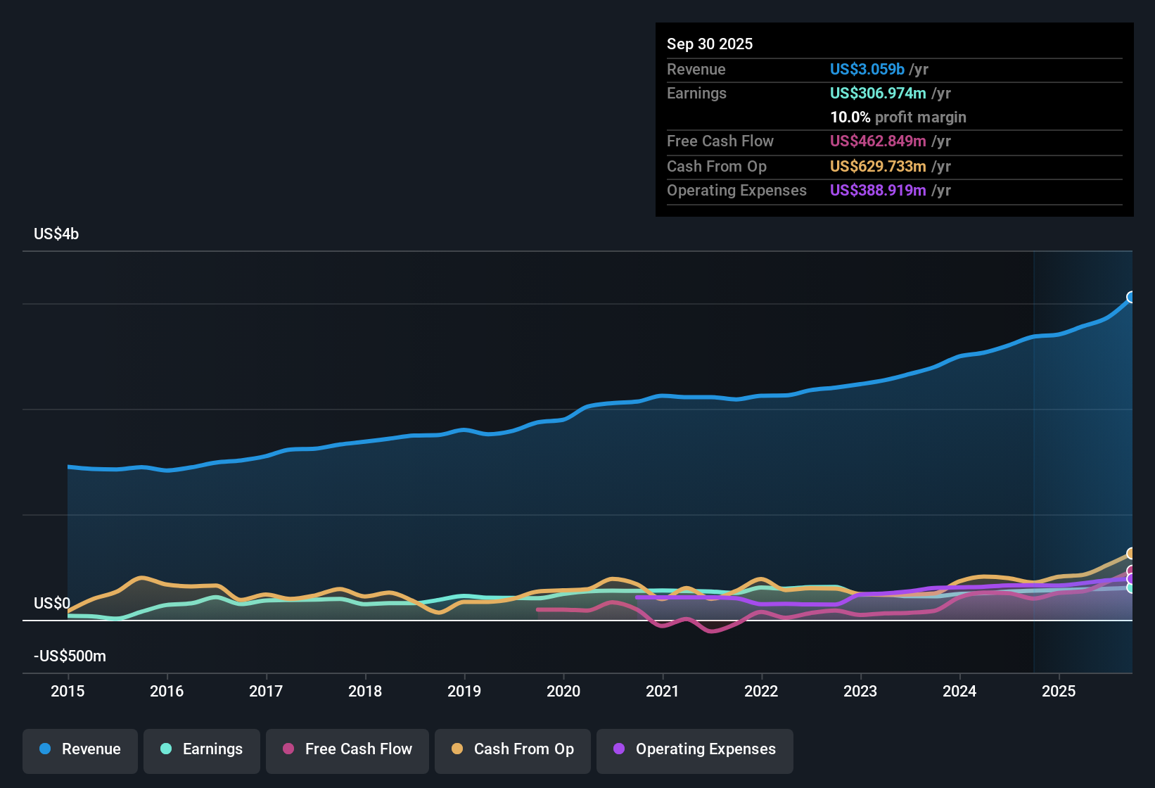This screenshot has width=1155, height=788.
Task: Click the Revenue endpoint marker on the chart
Action: tap(1130, 297)
